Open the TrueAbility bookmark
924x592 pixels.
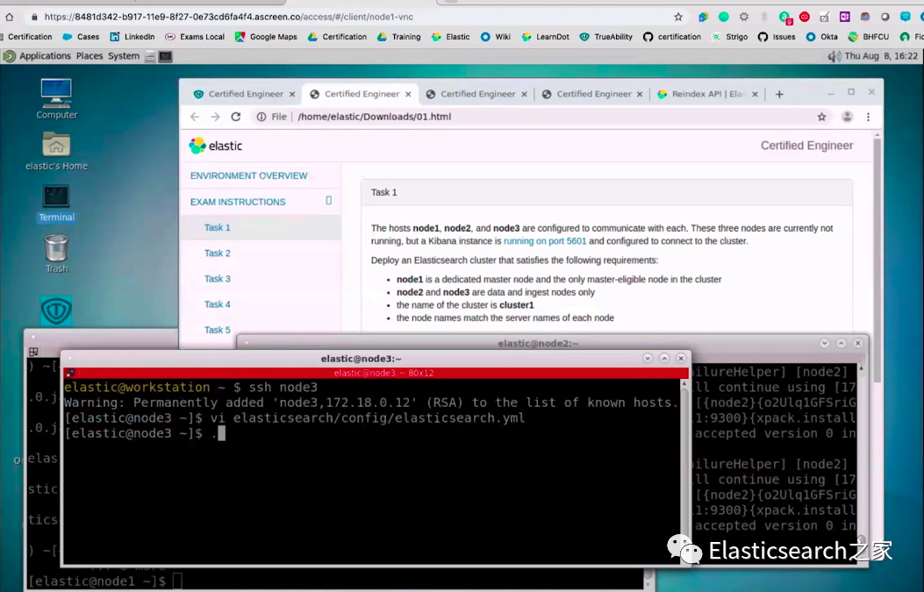point(605,37)
